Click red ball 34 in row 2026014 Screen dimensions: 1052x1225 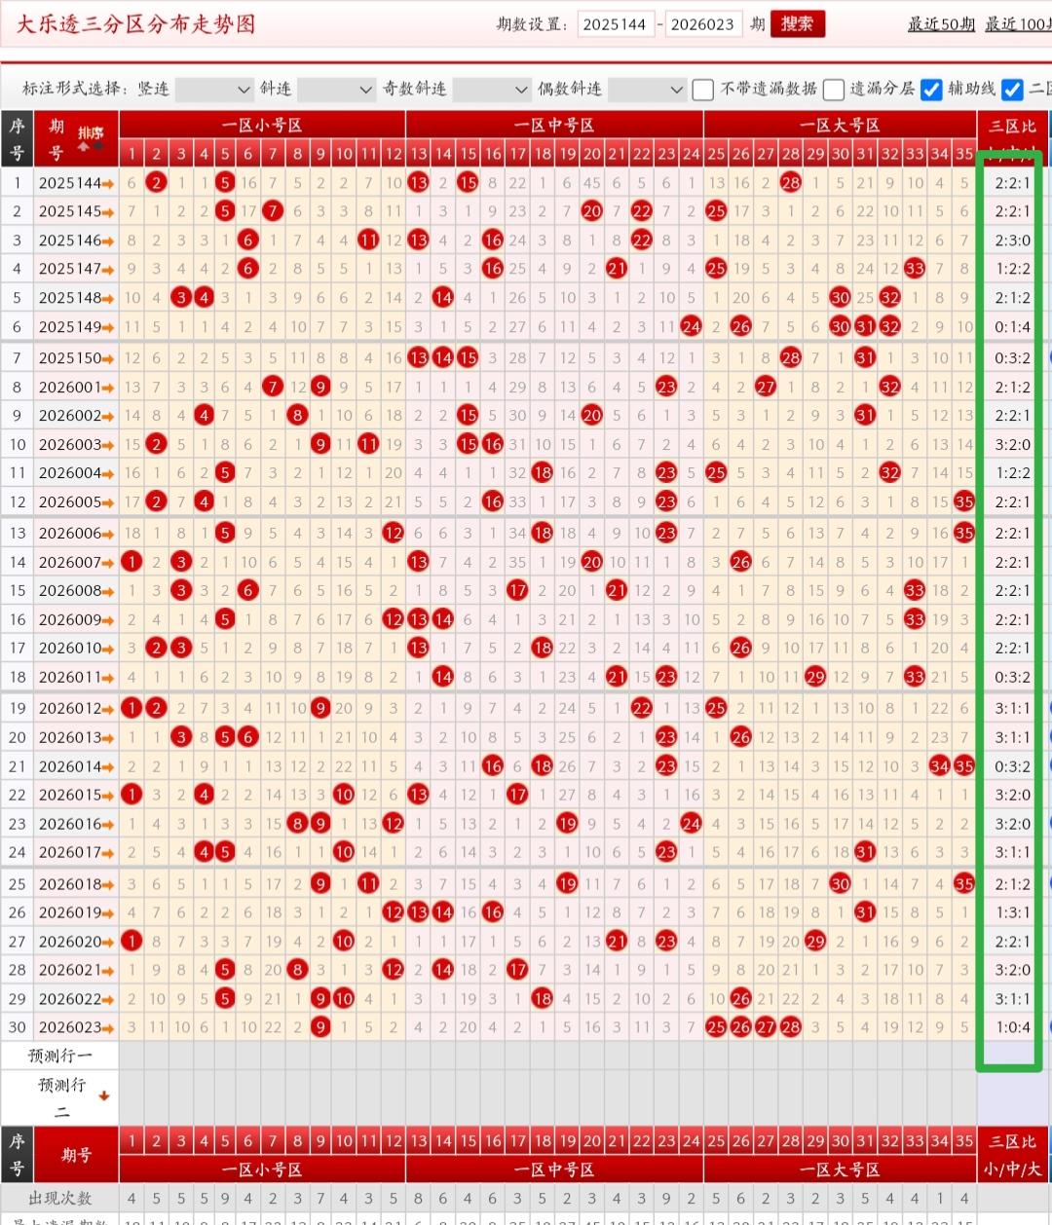pos(939,766)
